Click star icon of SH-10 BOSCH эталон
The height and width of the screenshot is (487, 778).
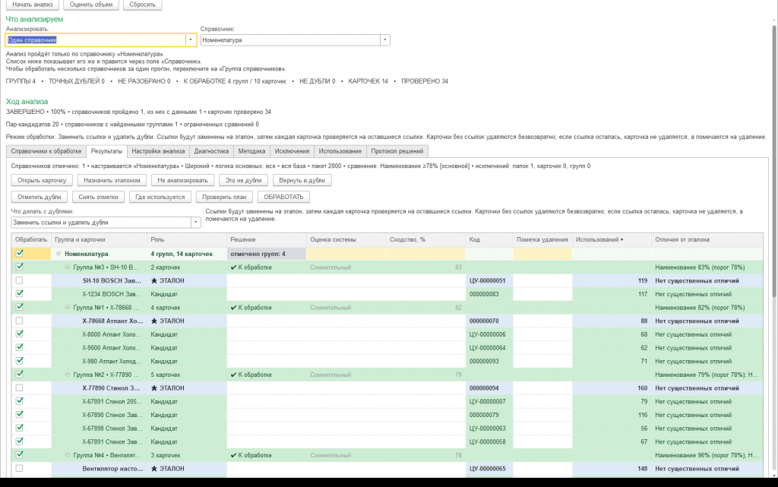tap(154, 280)
